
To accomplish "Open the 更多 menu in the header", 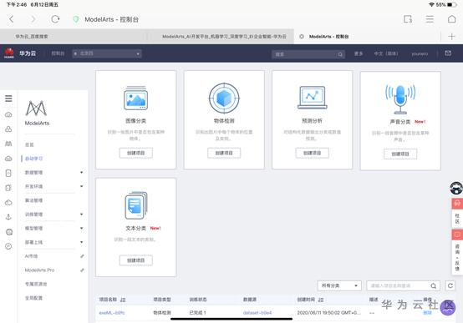I will [x=359, y=53].
